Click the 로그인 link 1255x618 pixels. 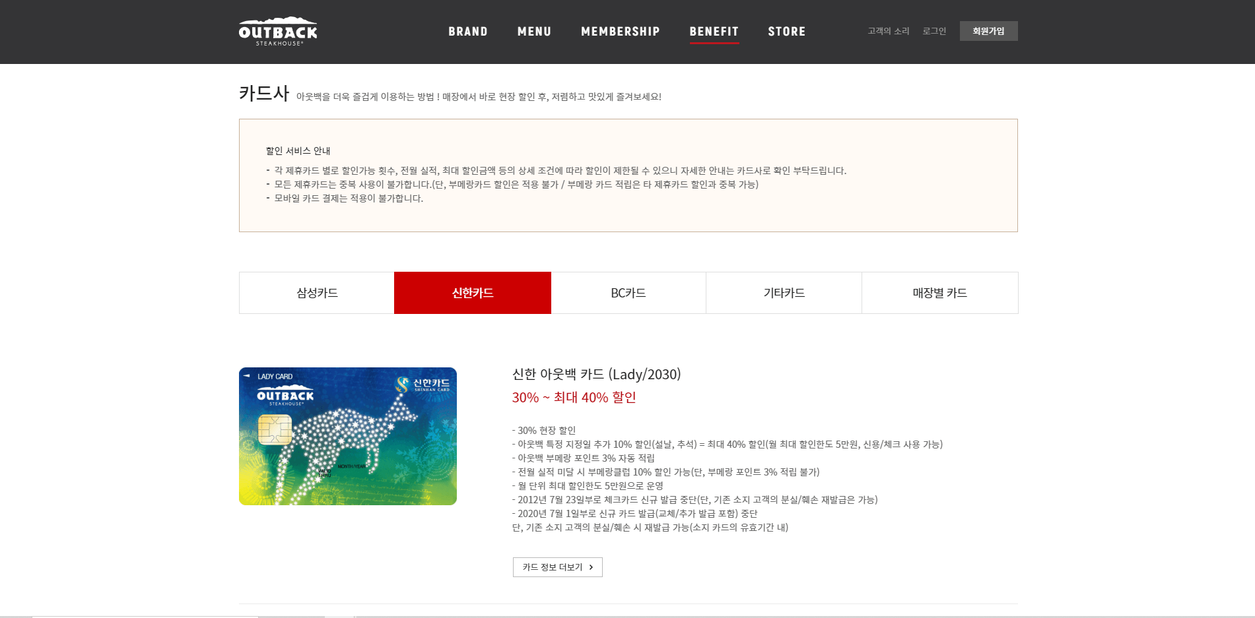pyautogui.click(x=934, y=31)
